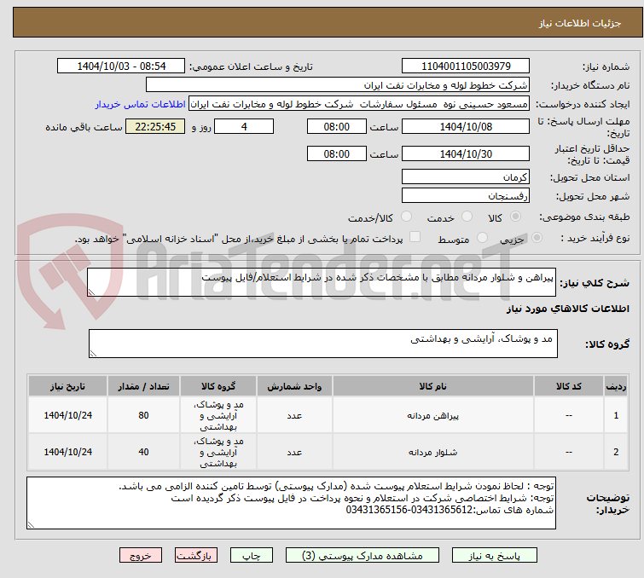Image resolution: width=644 pixels, height=578 pixels.
Task: Click the validity time field next to 1404/10/30
Action: (x=336, y=154)
